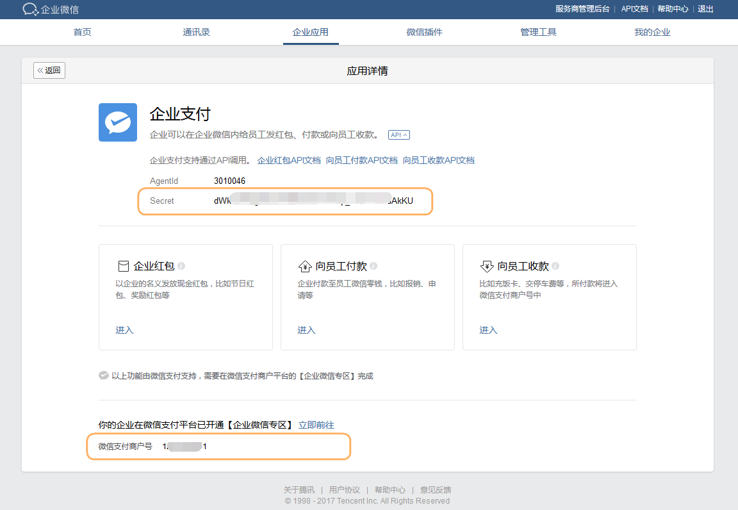Open the info tip beside 向员工收款

(555, 266)
